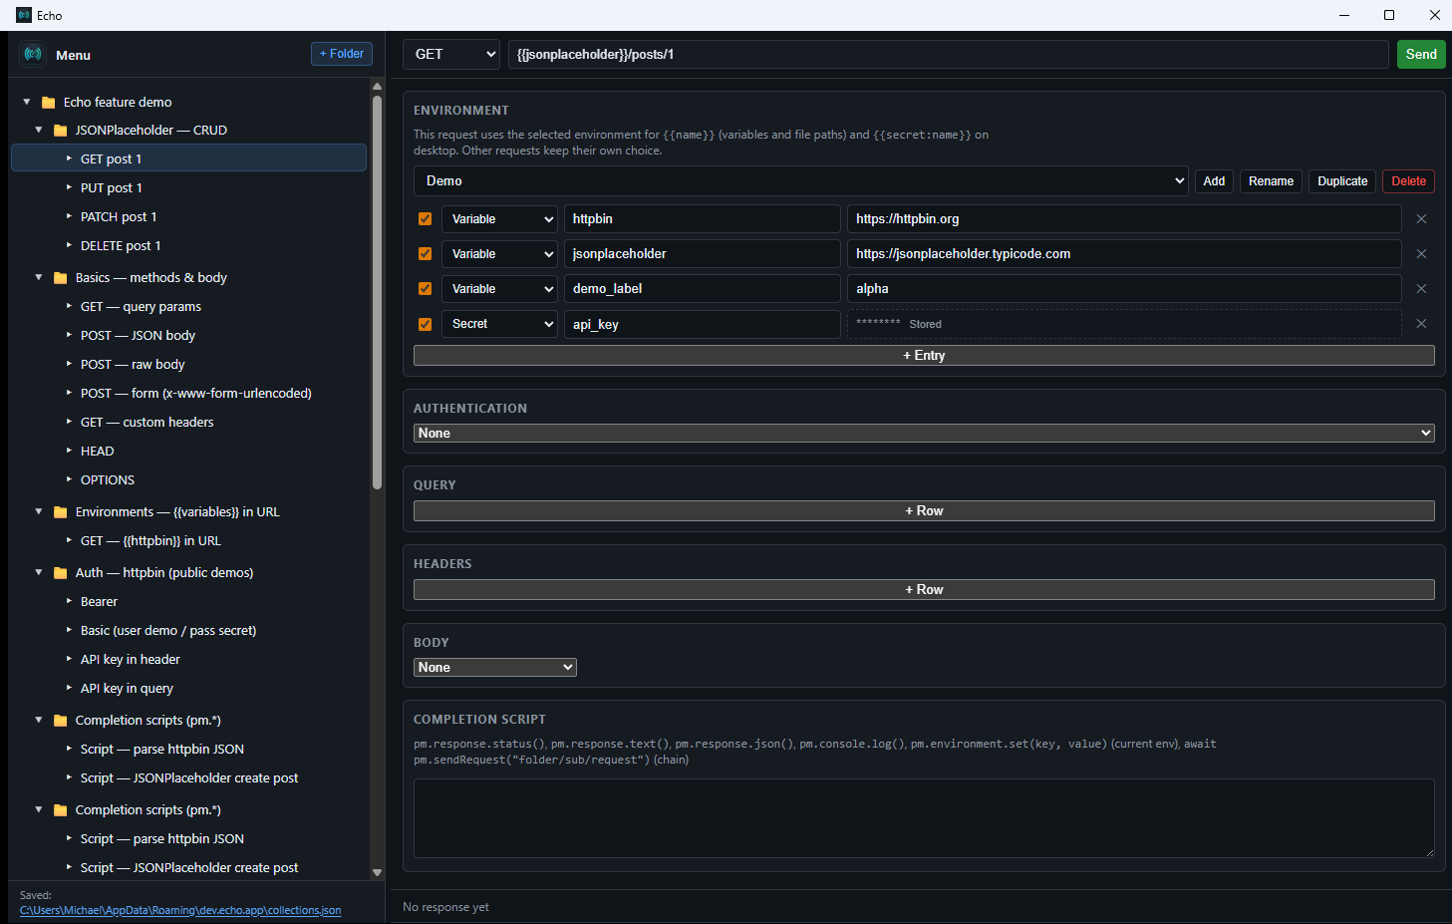Image resolution: width=1452 pixels, height=924 pixels.
Task: Add a row in the Query section
Action: coord(924,510)
